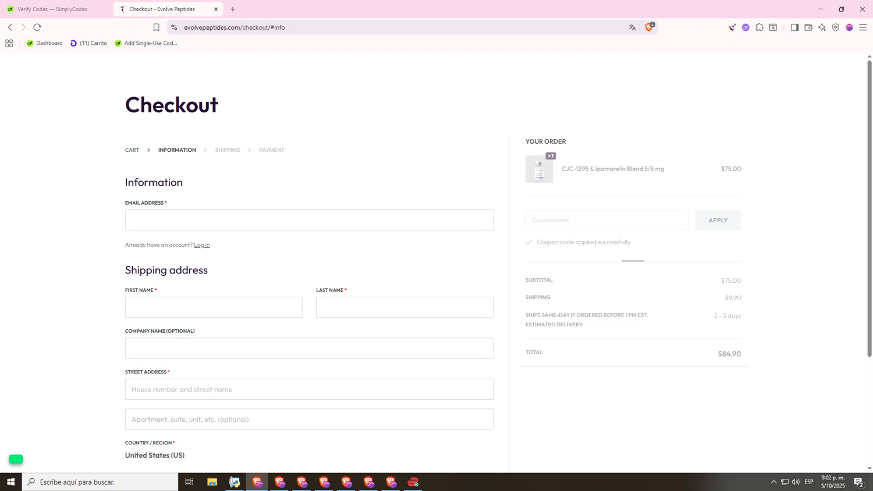Open the volume control in system tray
The width and height of the screenshot is (873, 491).
[x=796, y=482]
